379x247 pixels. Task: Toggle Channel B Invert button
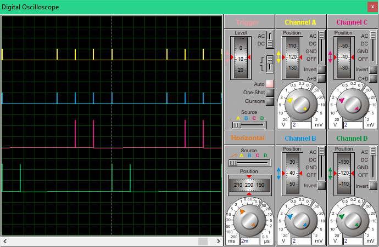pos(321,186)
